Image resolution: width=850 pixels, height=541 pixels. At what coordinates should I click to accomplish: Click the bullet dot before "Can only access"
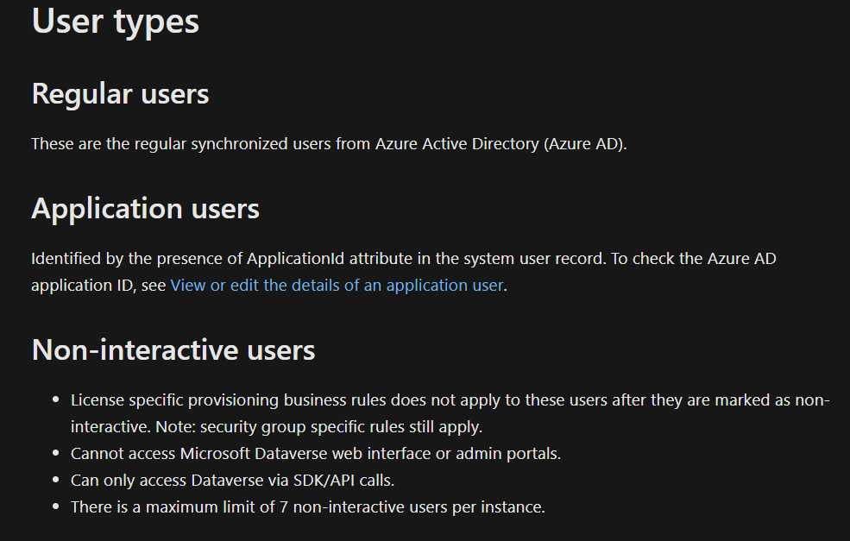56,480
